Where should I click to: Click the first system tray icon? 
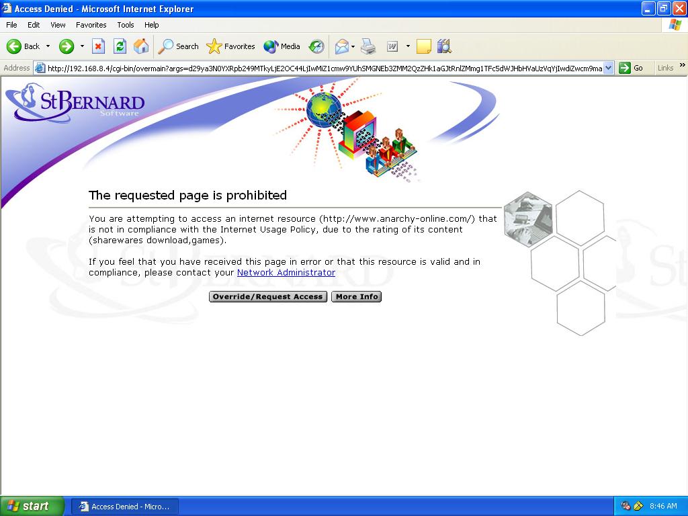click(x=626, y=506)
